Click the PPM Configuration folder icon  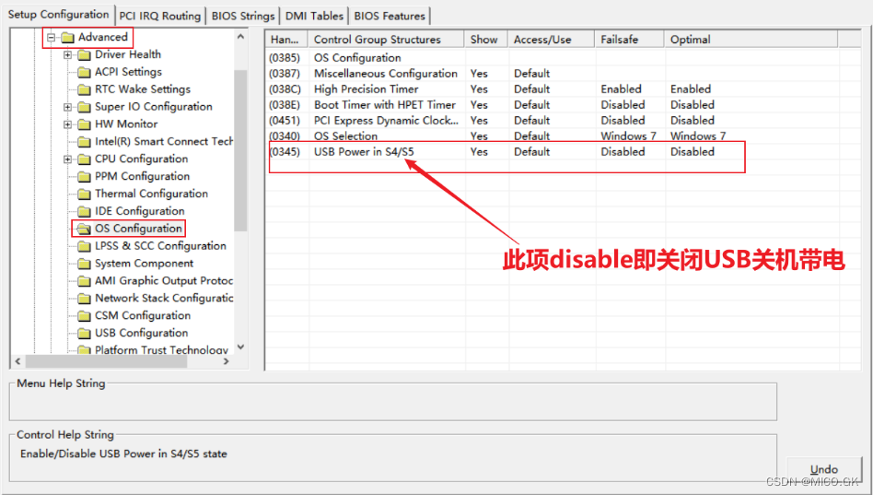coord(84,177)
